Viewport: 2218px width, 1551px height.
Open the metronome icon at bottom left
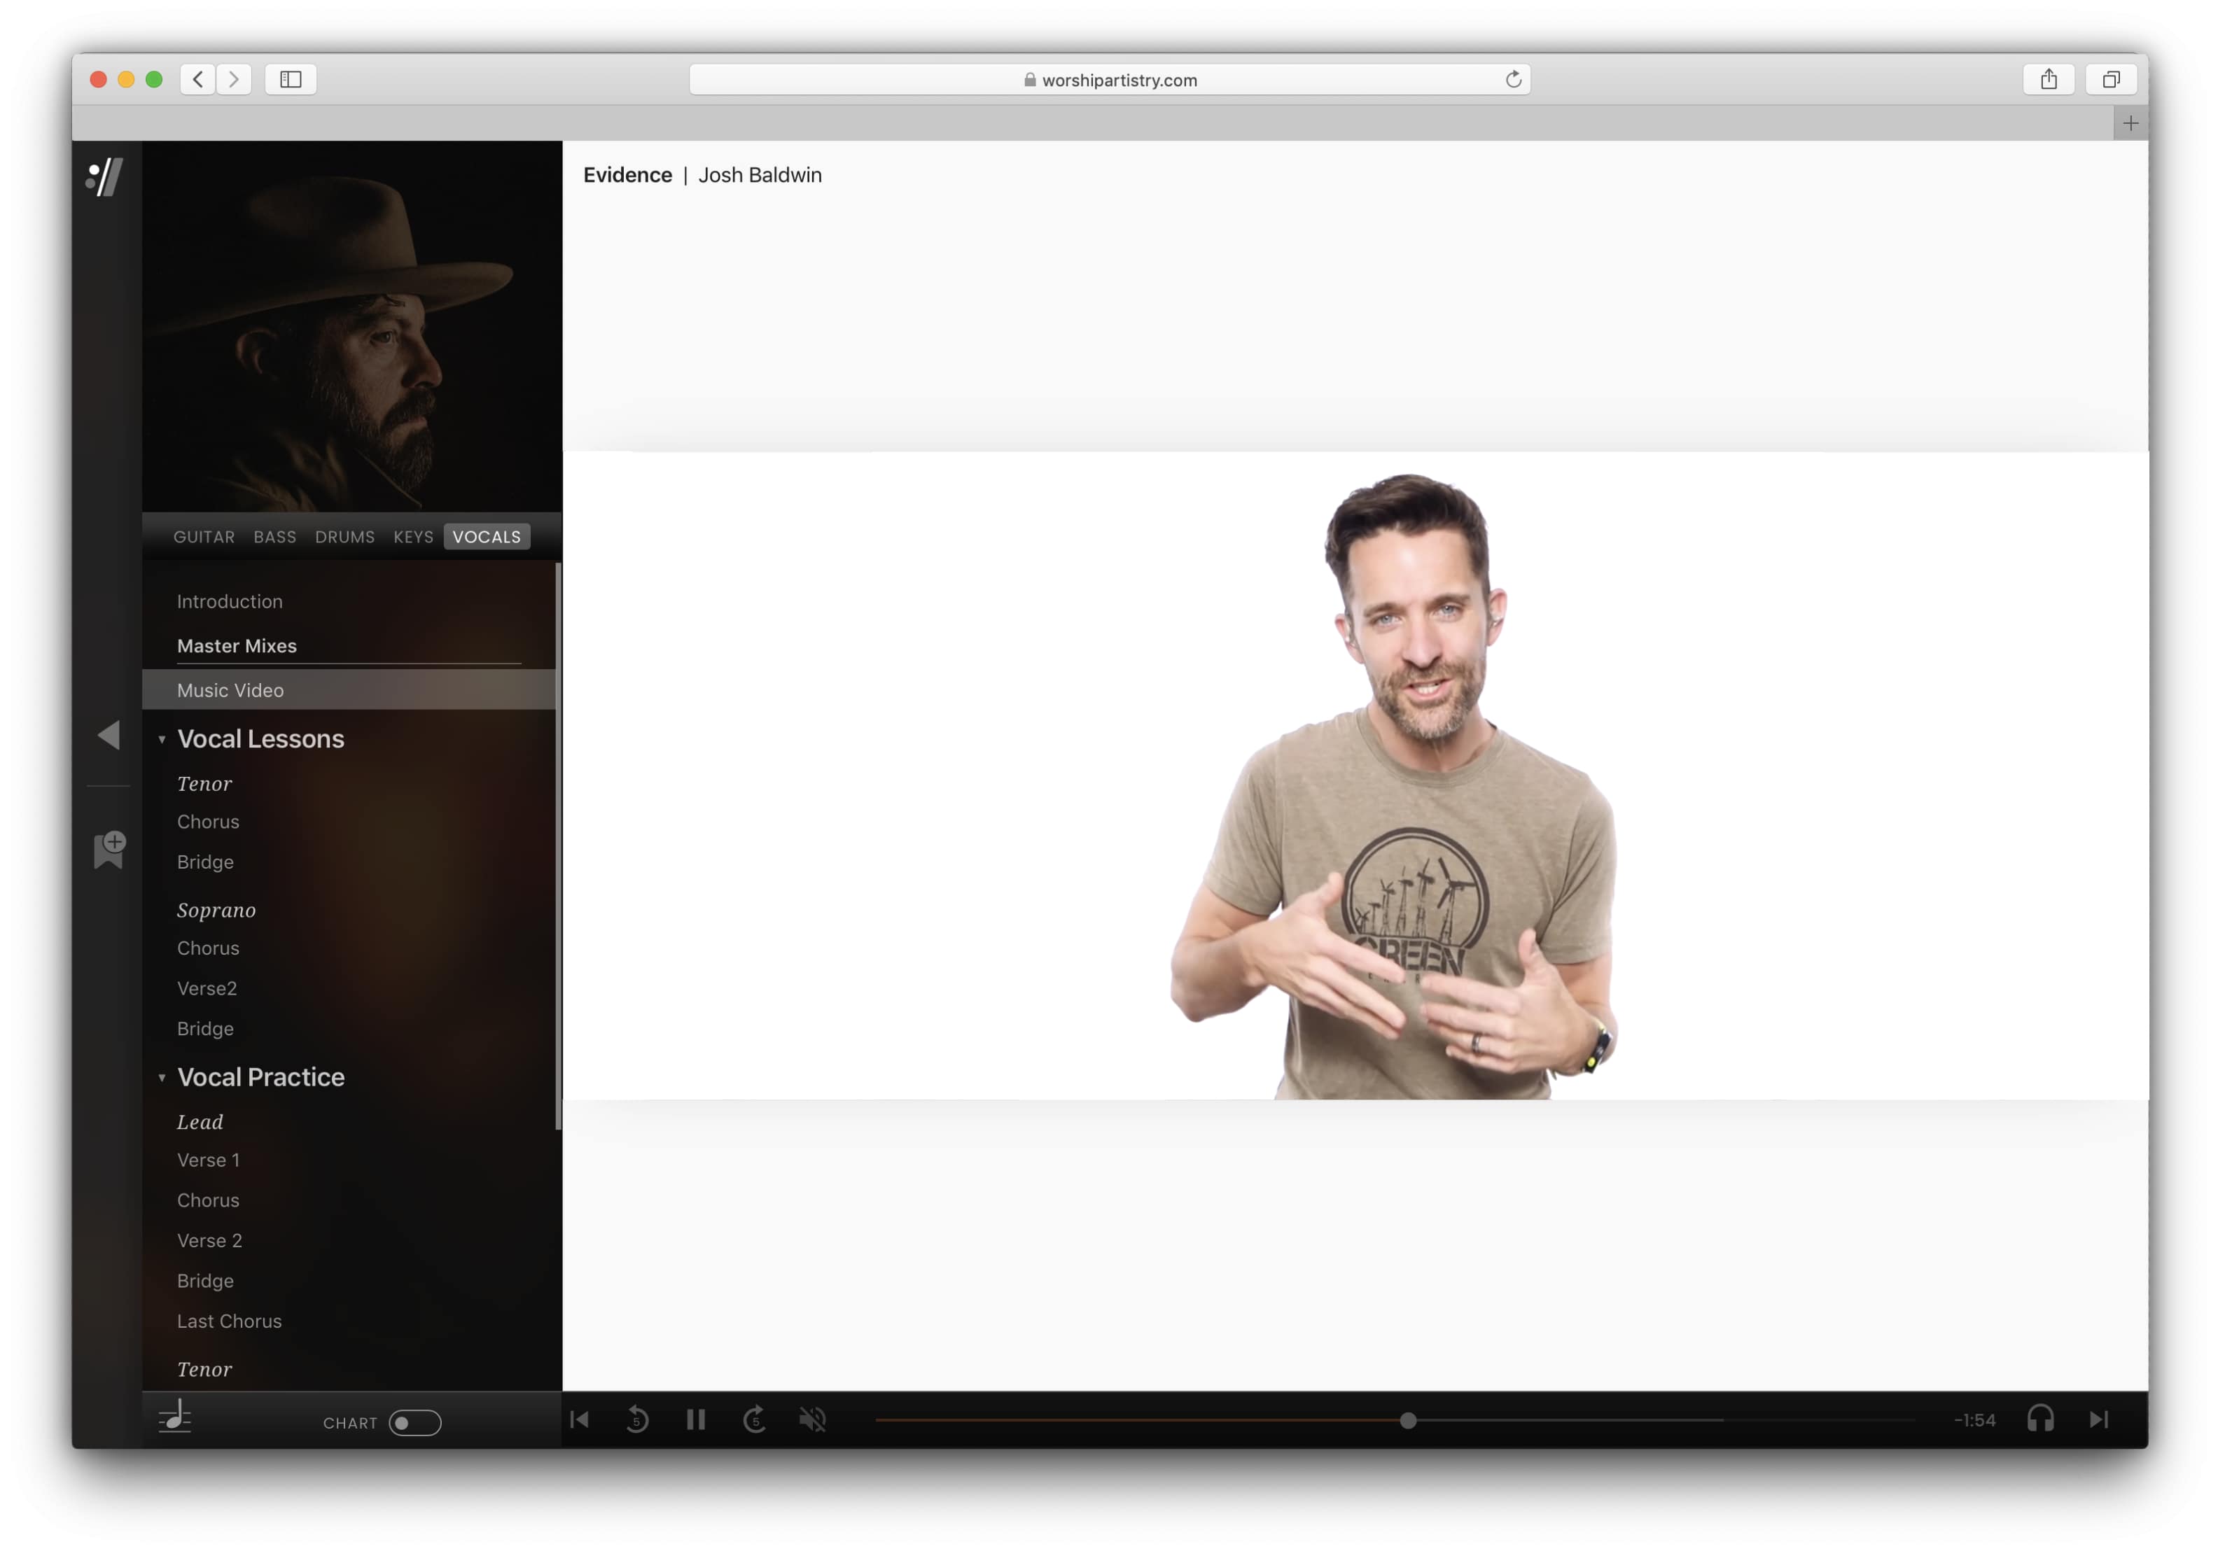pos(175,1418)
